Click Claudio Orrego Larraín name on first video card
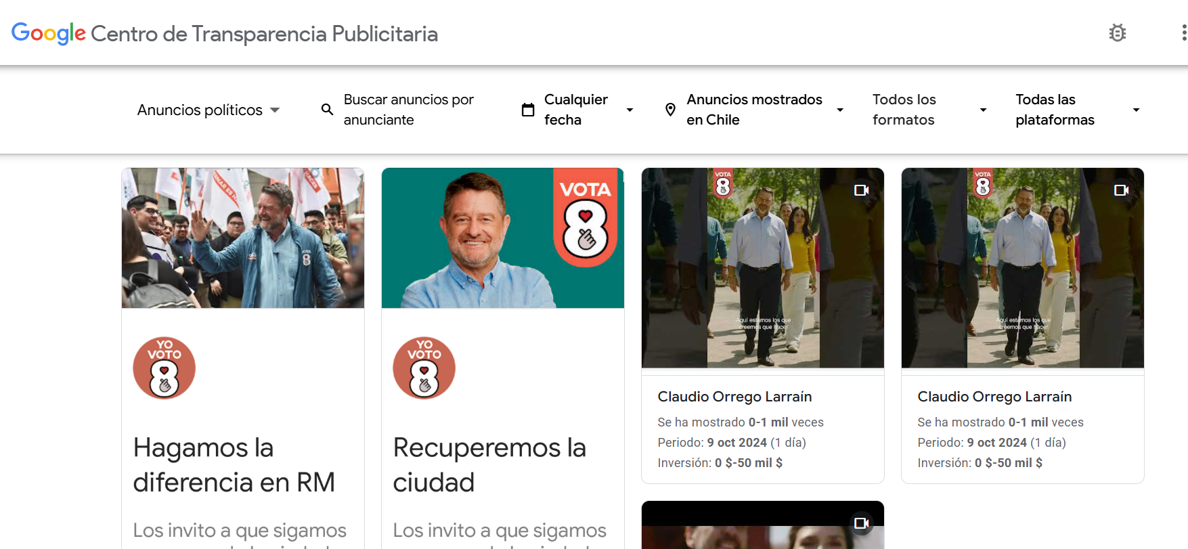 tap(734, 397)
